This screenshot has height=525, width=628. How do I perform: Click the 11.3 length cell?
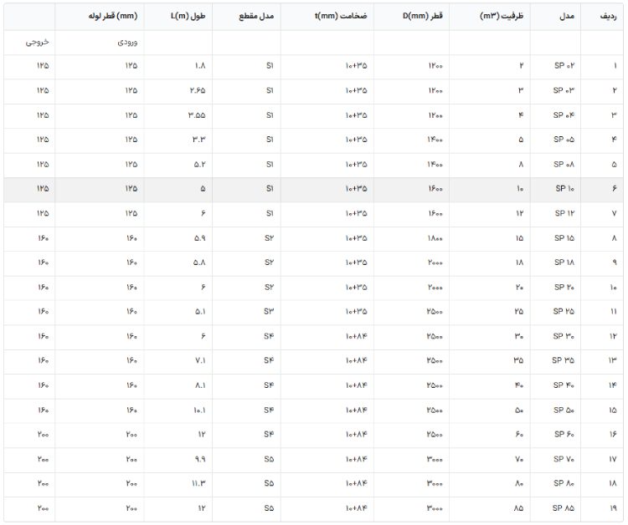click(178, 484)
